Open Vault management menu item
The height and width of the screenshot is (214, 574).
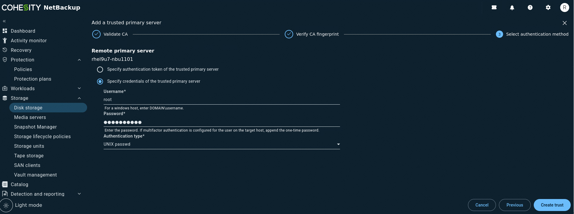tap(35, 175)
